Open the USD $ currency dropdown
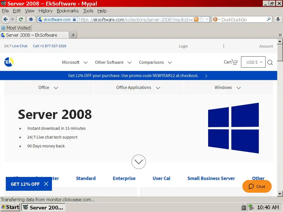The image size is (283, 212). [x=253, y=62]
